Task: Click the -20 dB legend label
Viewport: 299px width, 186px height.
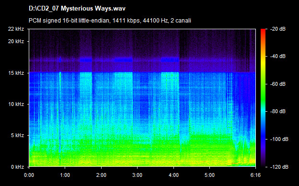Action: coord(278,29)
